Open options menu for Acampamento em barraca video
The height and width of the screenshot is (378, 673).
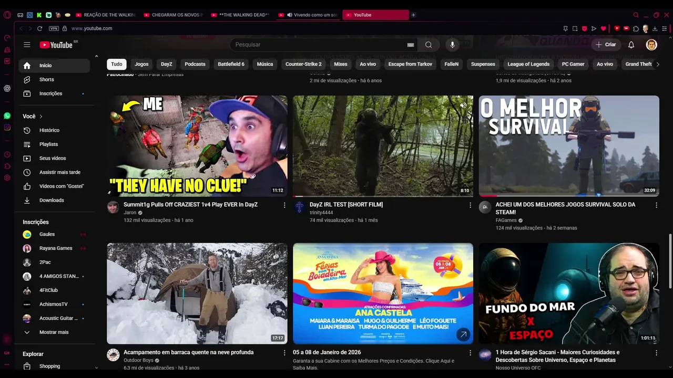tap(284, 353)
